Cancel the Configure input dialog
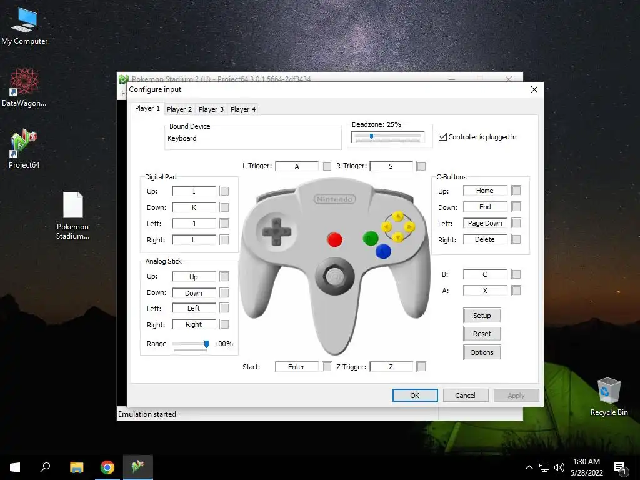Viewport: 640px width, 480px height. point(465,396)
